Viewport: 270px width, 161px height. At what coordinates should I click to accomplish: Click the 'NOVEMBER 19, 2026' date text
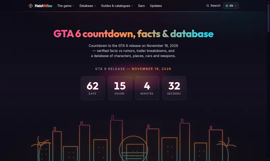[x=152, y=69]
